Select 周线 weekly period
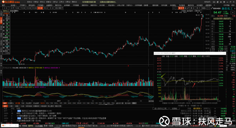 coord(46,8)
